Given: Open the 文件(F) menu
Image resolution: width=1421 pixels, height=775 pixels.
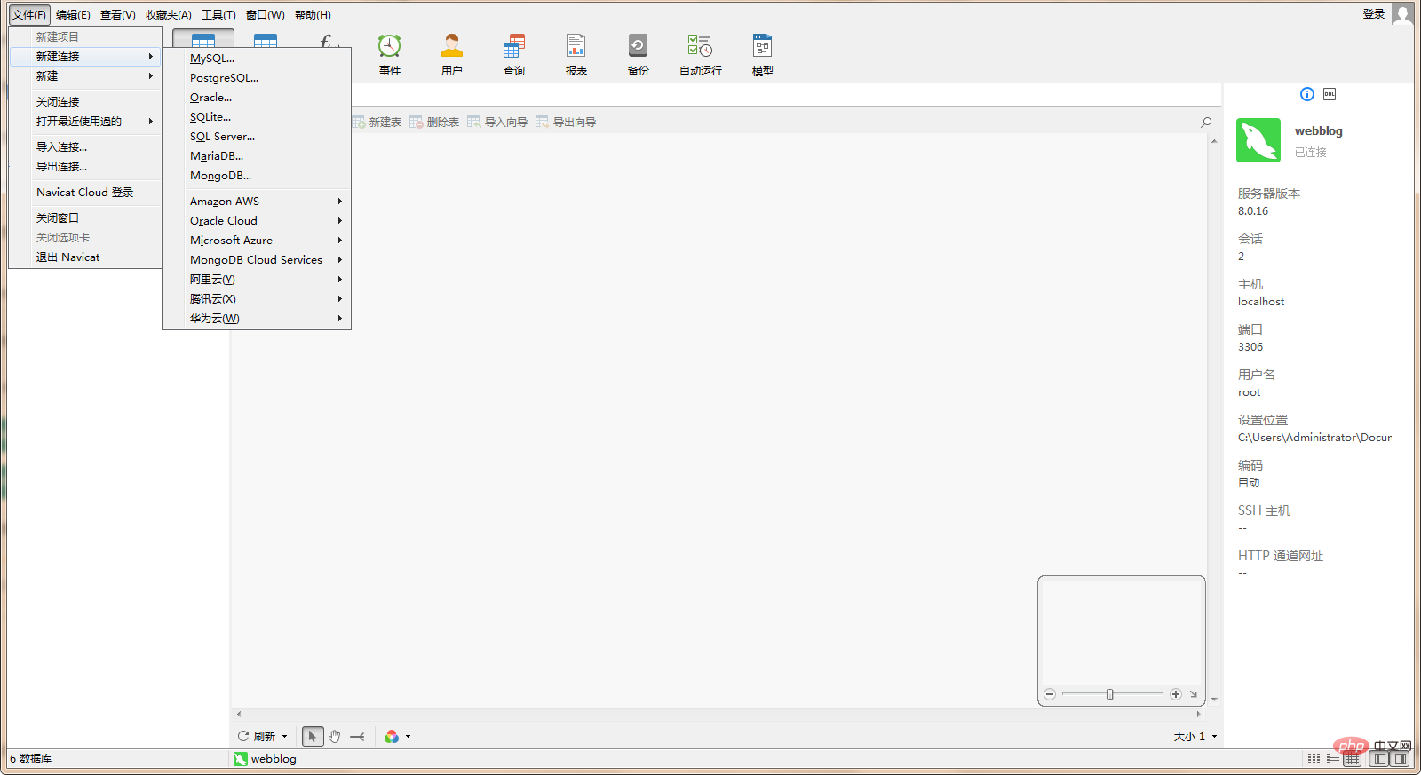Looking at the screenshot, I should [29, 15].
